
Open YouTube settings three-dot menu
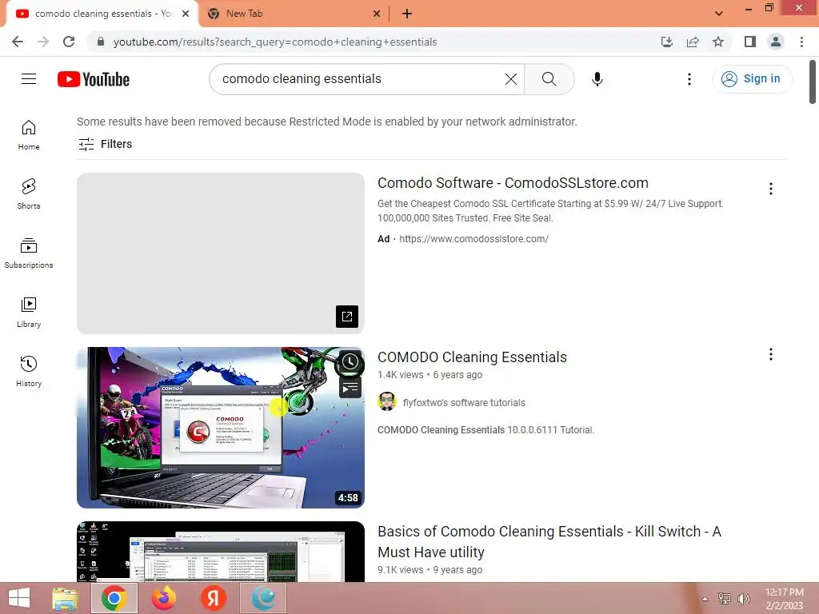pos(689,79)
